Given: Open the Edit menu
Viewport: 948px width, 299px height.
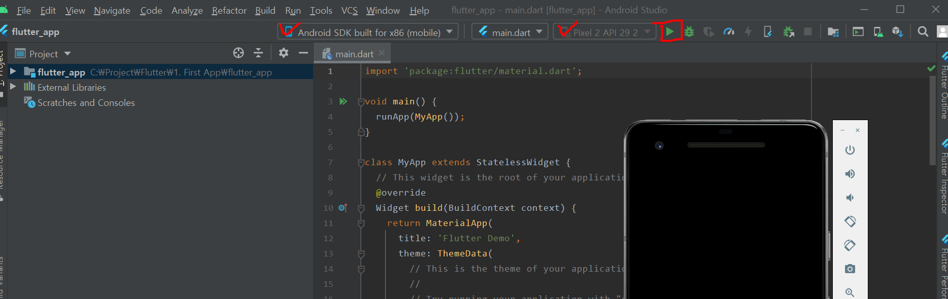Looking at the screenshot, I should pos(48,10).
